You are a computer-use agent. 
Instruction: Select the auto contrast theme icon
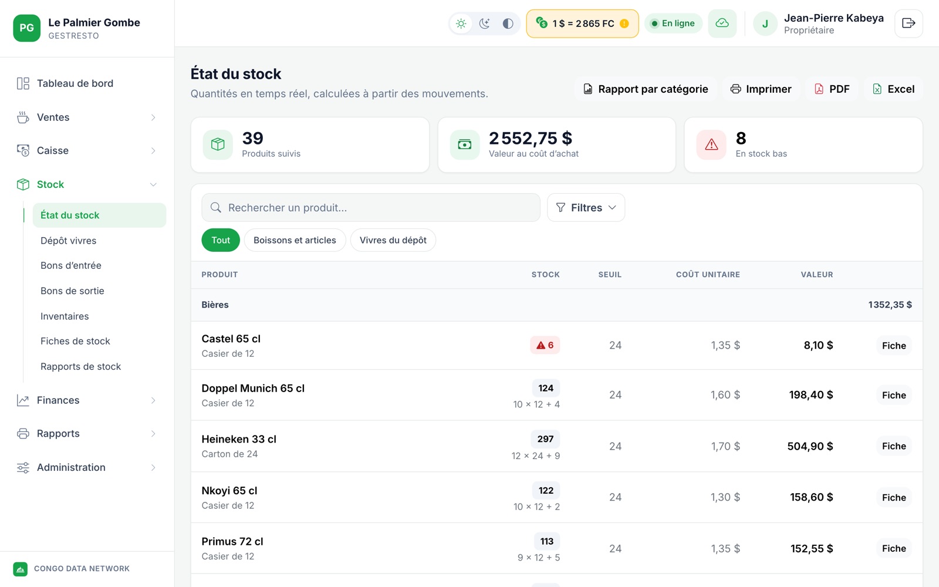508,23
